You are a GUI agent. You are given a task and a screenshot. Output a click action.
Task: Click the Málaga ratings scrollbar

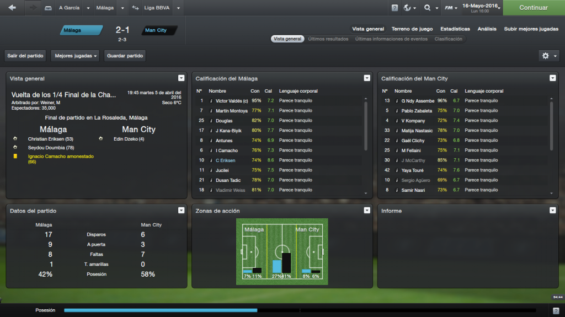[x=366, y=126]
